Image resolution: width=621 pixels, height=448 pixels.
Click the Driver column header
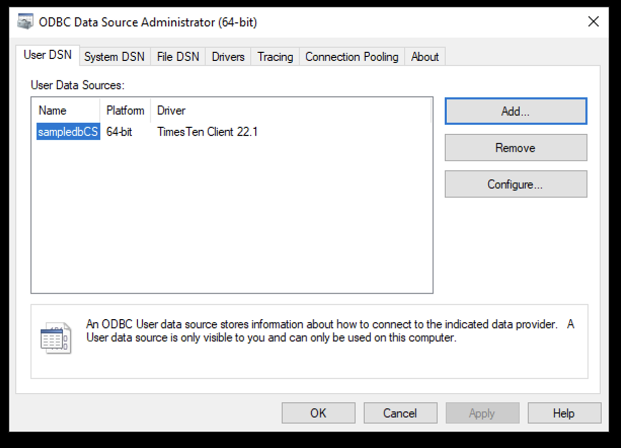tap(172, 110)
